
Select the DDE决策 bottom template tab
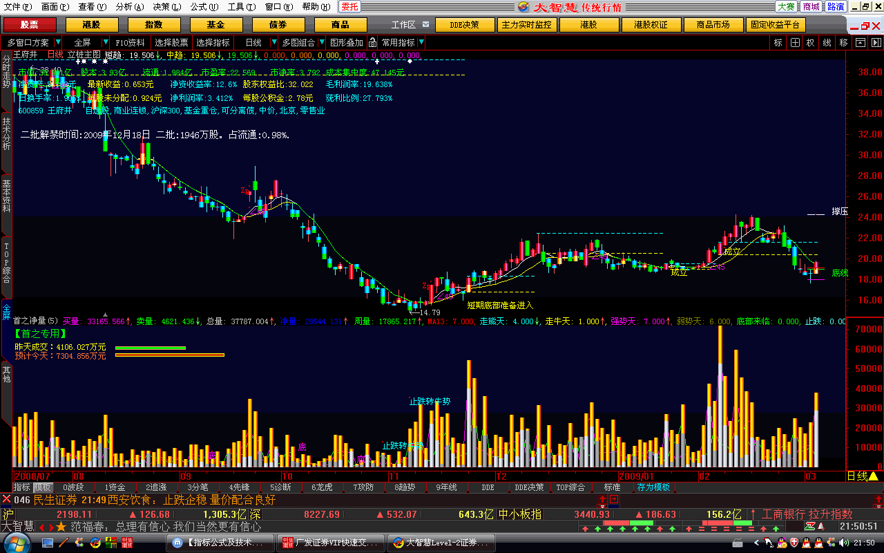[x=529, y=487]
